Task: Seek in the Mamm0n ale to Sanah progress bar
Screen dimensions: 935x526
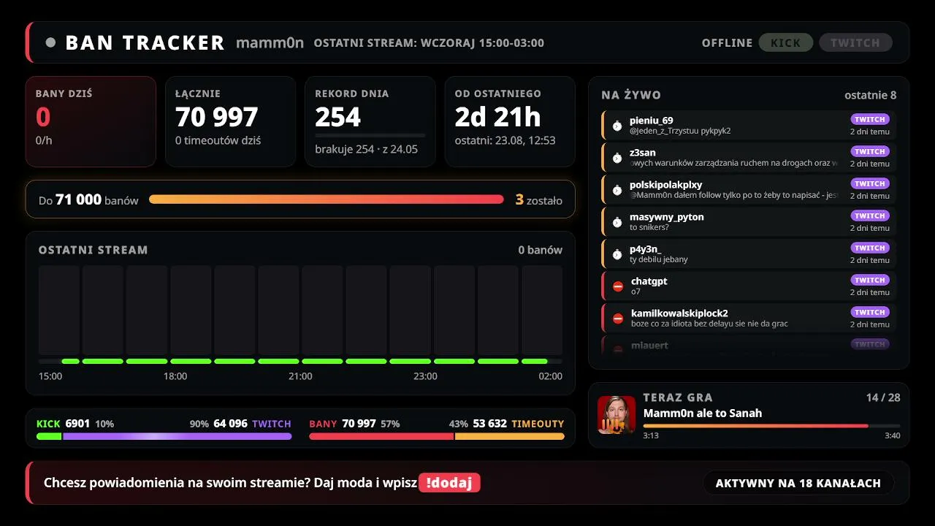Action: 771,425
